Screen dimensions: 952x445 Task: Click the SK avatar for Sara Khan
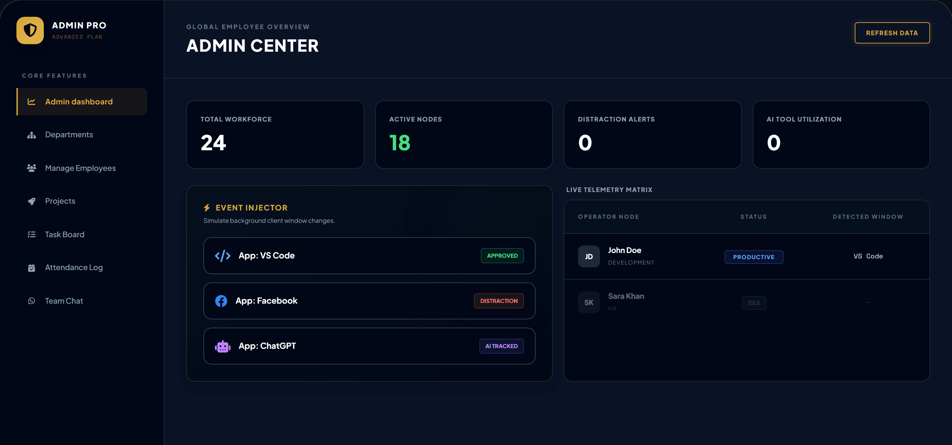click(589, 303)
